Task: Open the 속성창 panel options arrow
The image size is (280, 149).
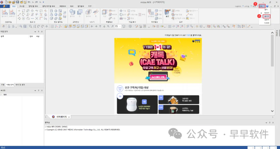Action: click(x=35, y=91)
